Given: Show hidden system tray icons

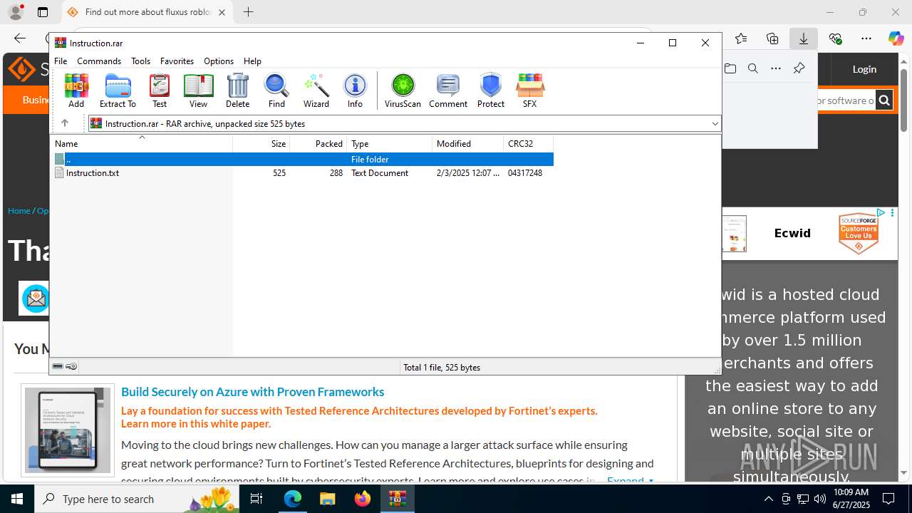Looking at the screenshot, I should (x=768, y=499).
